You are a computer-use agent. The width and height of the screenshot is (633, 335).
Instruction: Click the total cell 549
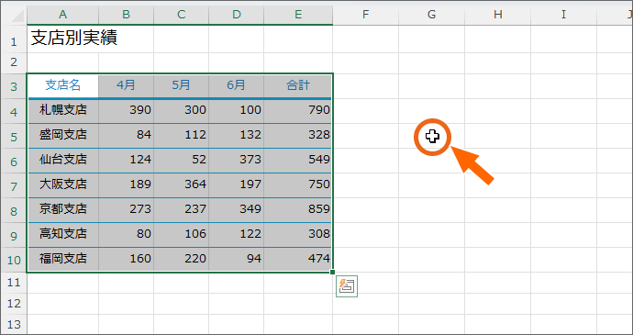(x=298, y=161)
